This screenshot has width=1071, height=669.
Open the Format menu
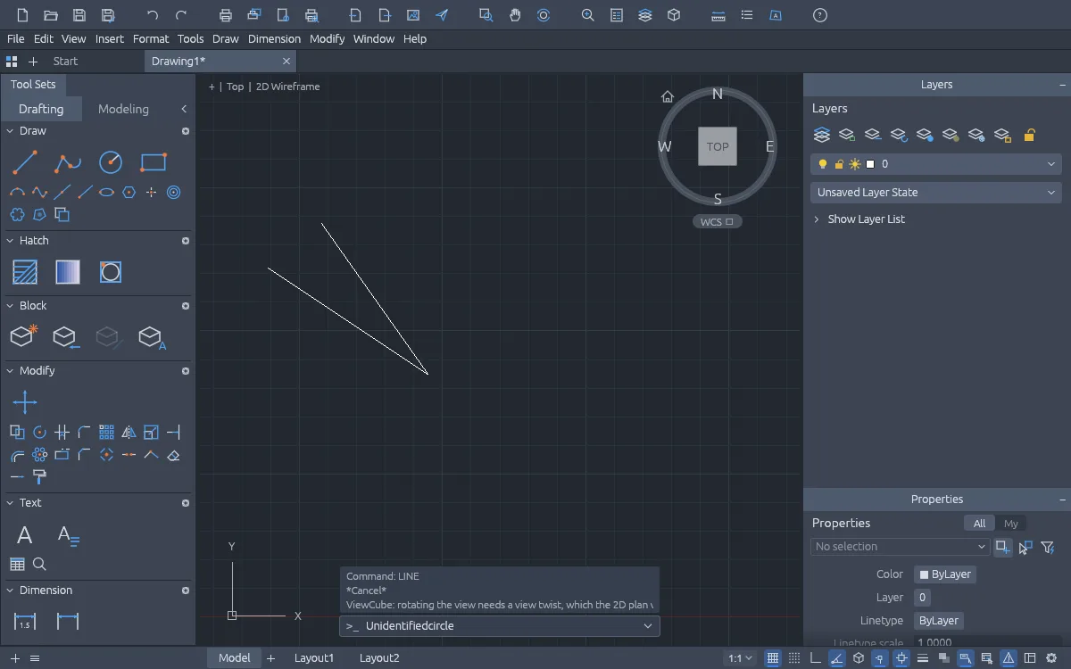point(151,38)
